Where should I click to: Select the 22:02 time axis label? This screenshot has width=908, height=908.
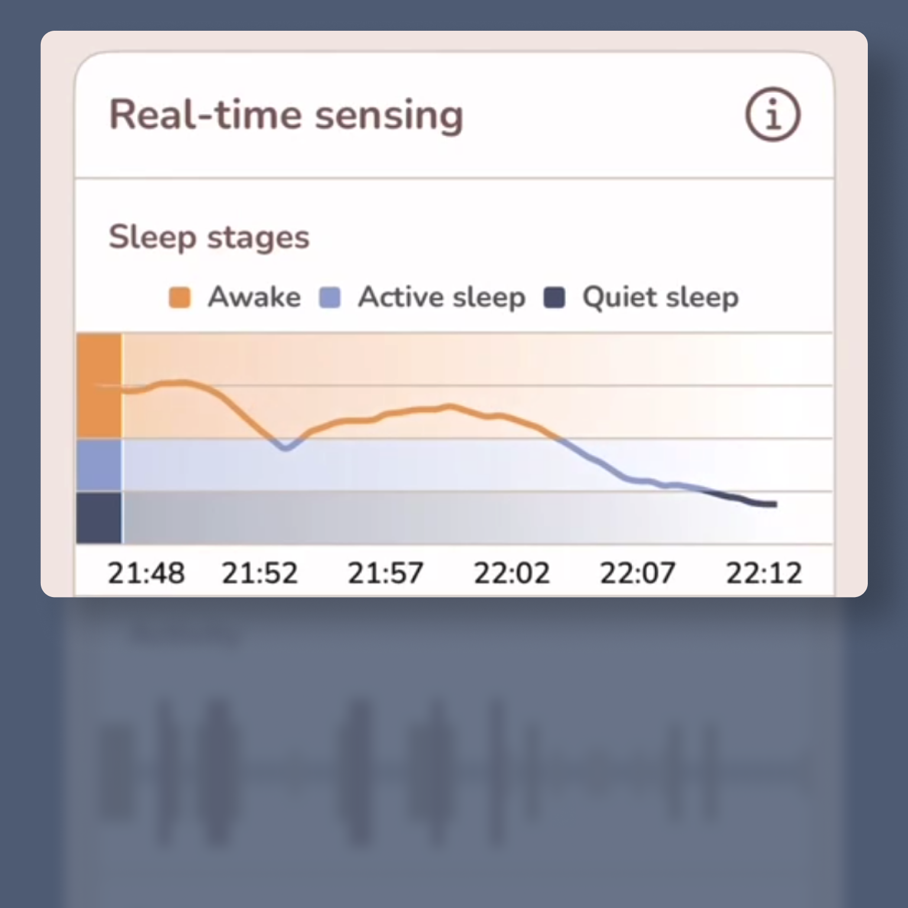pos(512,573)
